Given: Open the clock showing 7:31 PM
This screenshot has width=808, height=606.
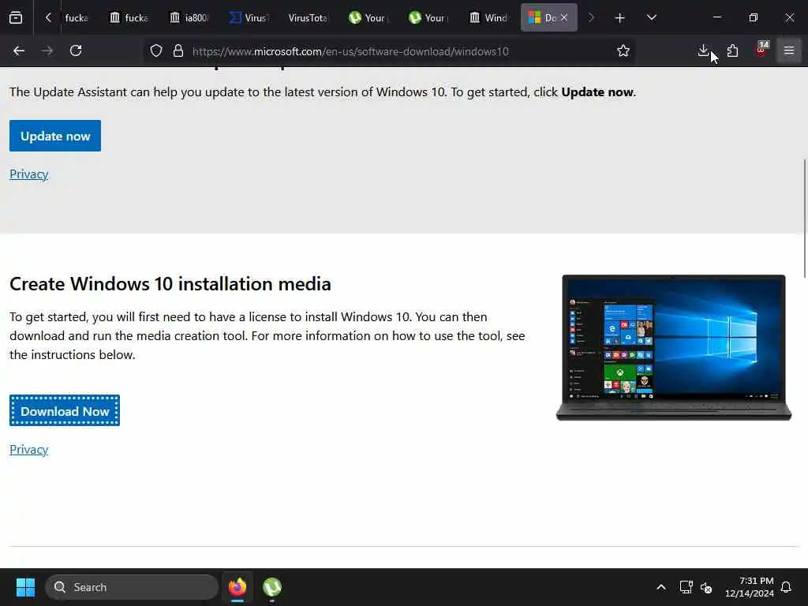Looking at the screenshot, I should coord(750,587).
